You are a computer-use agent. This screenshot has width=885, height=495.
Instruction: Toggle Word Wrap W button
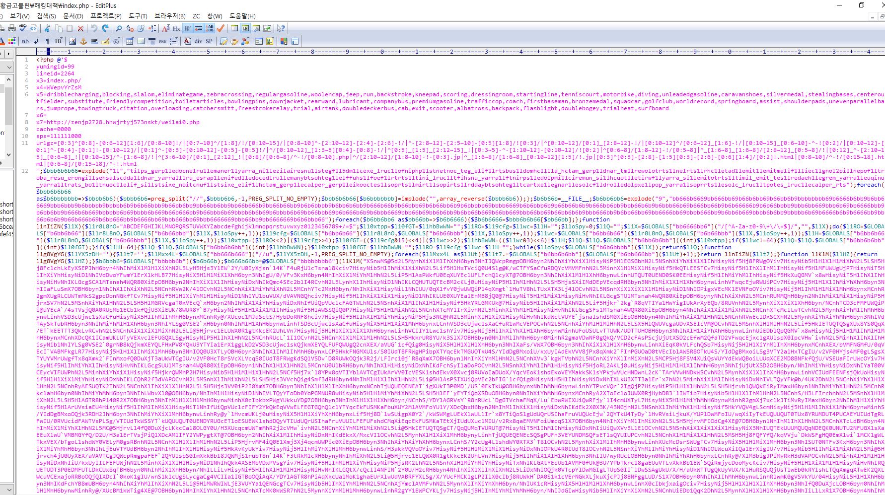[187, 28]
